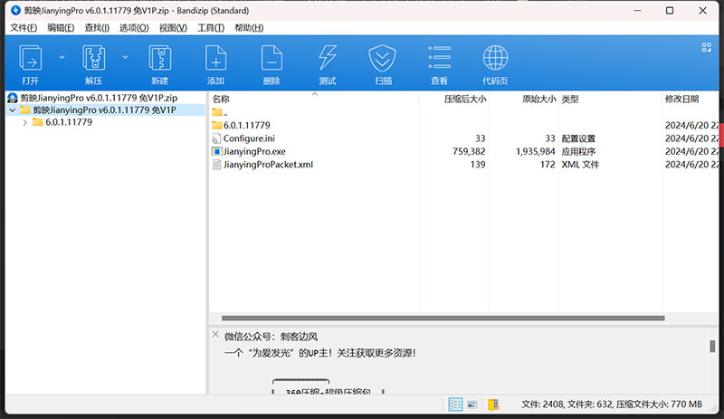Sort by 压缩后大小 column header
The height and width of the screenshot is (419, 724).
(464, 99)
